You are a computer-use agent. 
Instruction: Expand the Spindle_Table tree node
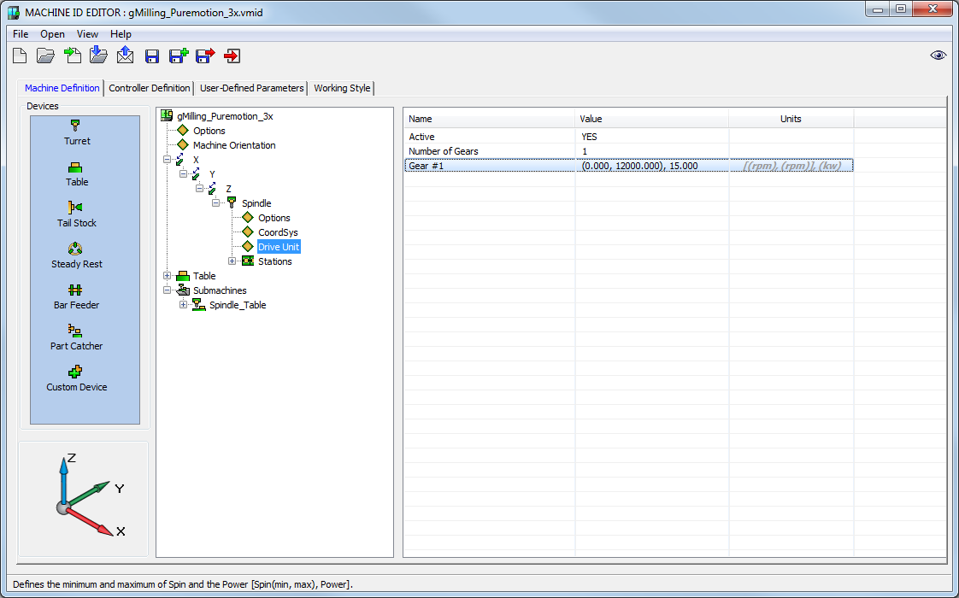(x=183, y=305)
